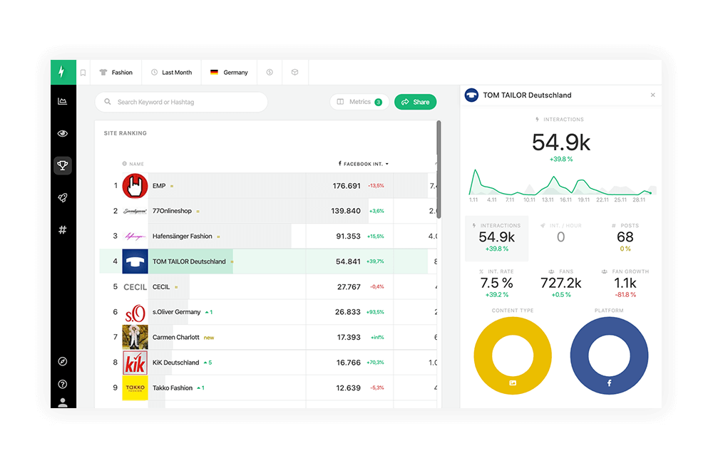Image resolution: width=713 pixels, height=468 pixels.
Task: Open help question mark icon
Action: point(63,384)
